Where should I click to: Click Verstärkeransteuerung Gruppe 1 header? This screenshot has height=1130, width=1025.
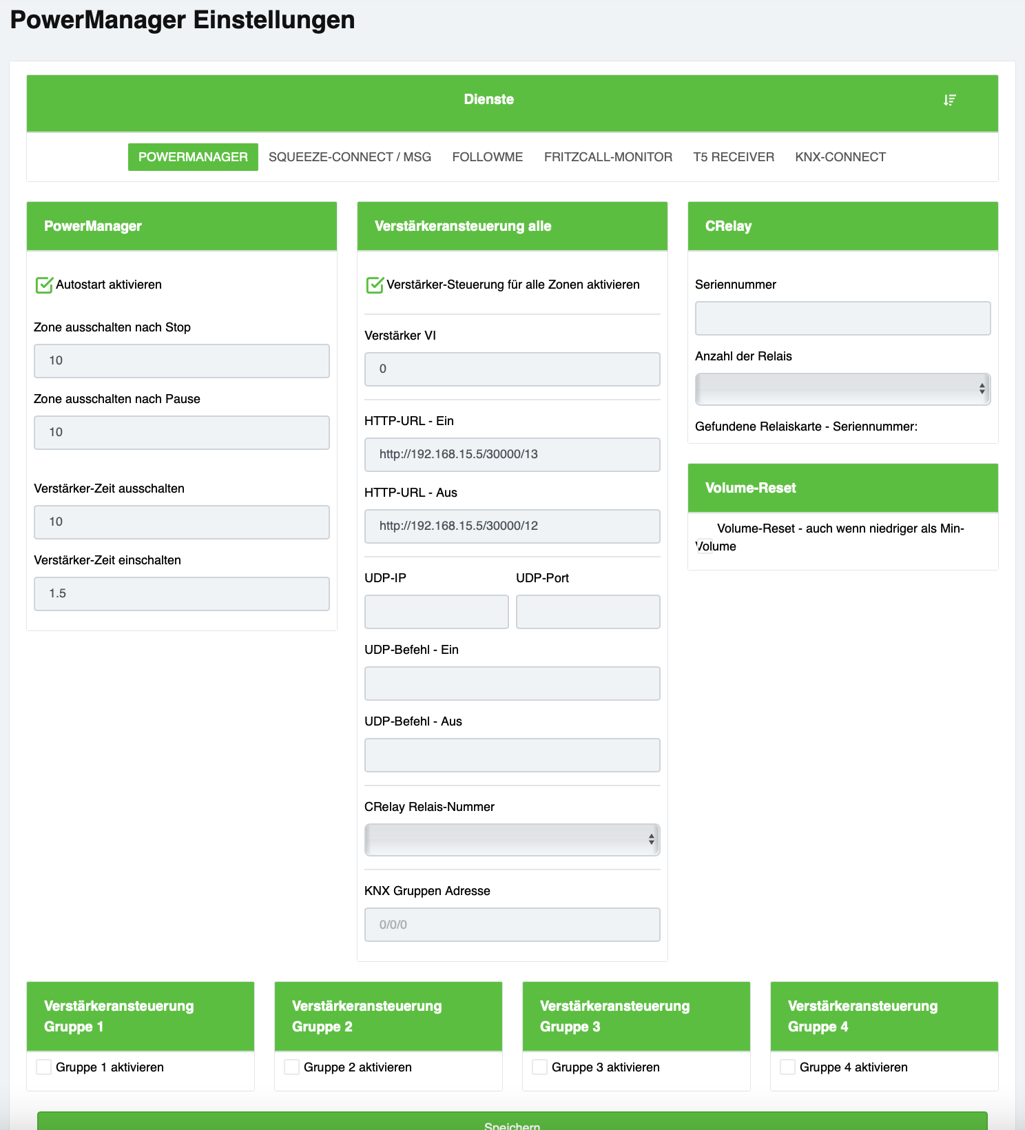[x=141, y=1016]
